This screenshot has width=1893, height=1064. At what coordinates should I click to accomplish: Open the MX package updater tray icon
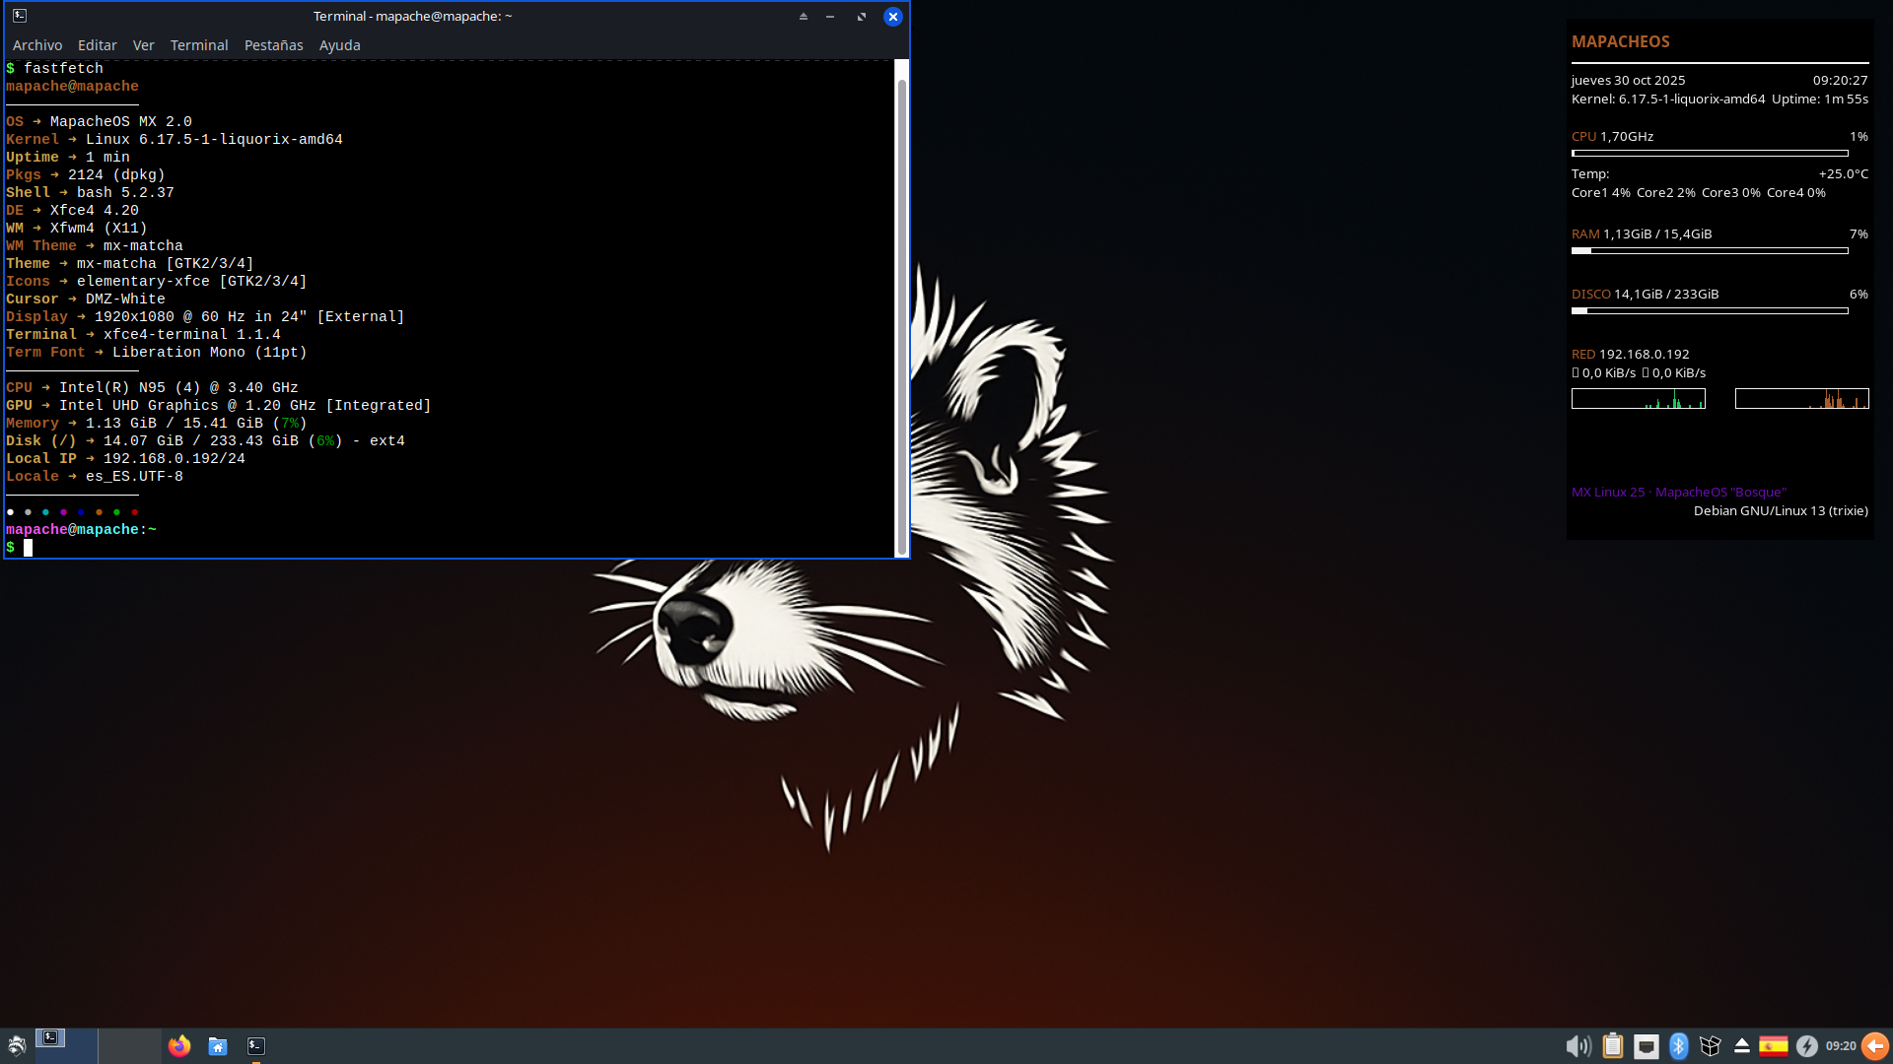(x=1713, y=1046)
